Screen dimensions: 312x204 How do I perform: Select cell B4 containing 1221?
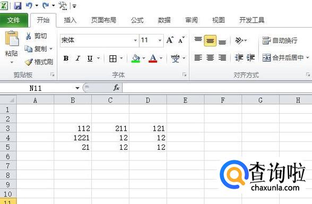[x=73, y=138]
